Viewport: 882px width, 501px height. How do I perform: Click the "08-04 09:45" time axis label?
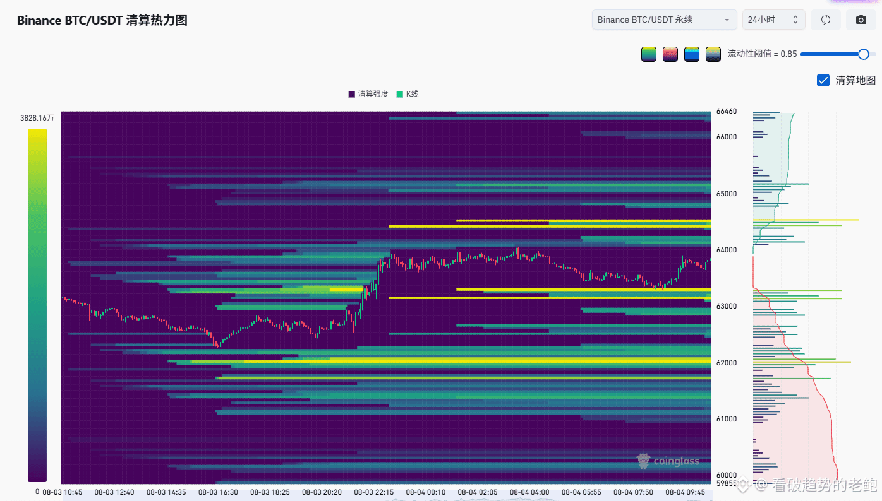[x=686, y=492]
